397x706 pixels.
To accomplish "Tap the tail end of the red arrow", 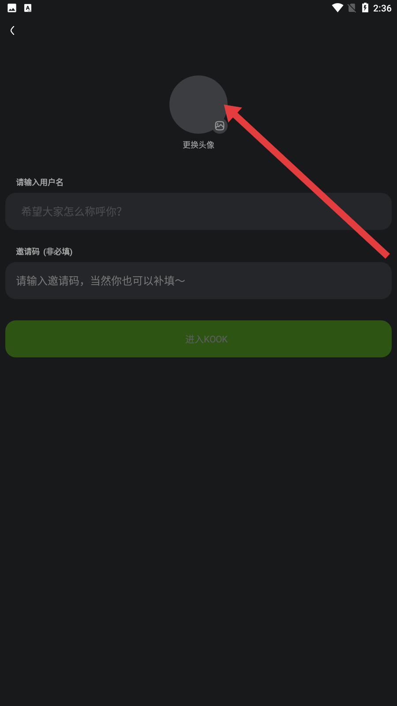I will (386, 255).
